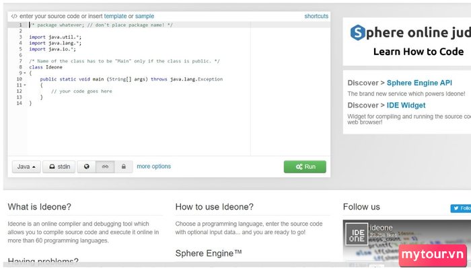
Task: Click the code icon beside editor prompt
Action: [x=14, y=16]
